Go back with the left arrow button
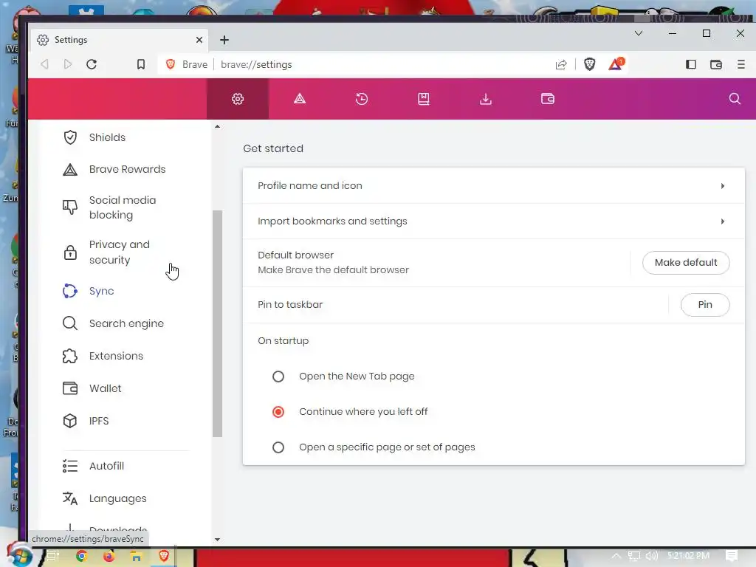This screenshot has height=567, width=756. [44, 64]
